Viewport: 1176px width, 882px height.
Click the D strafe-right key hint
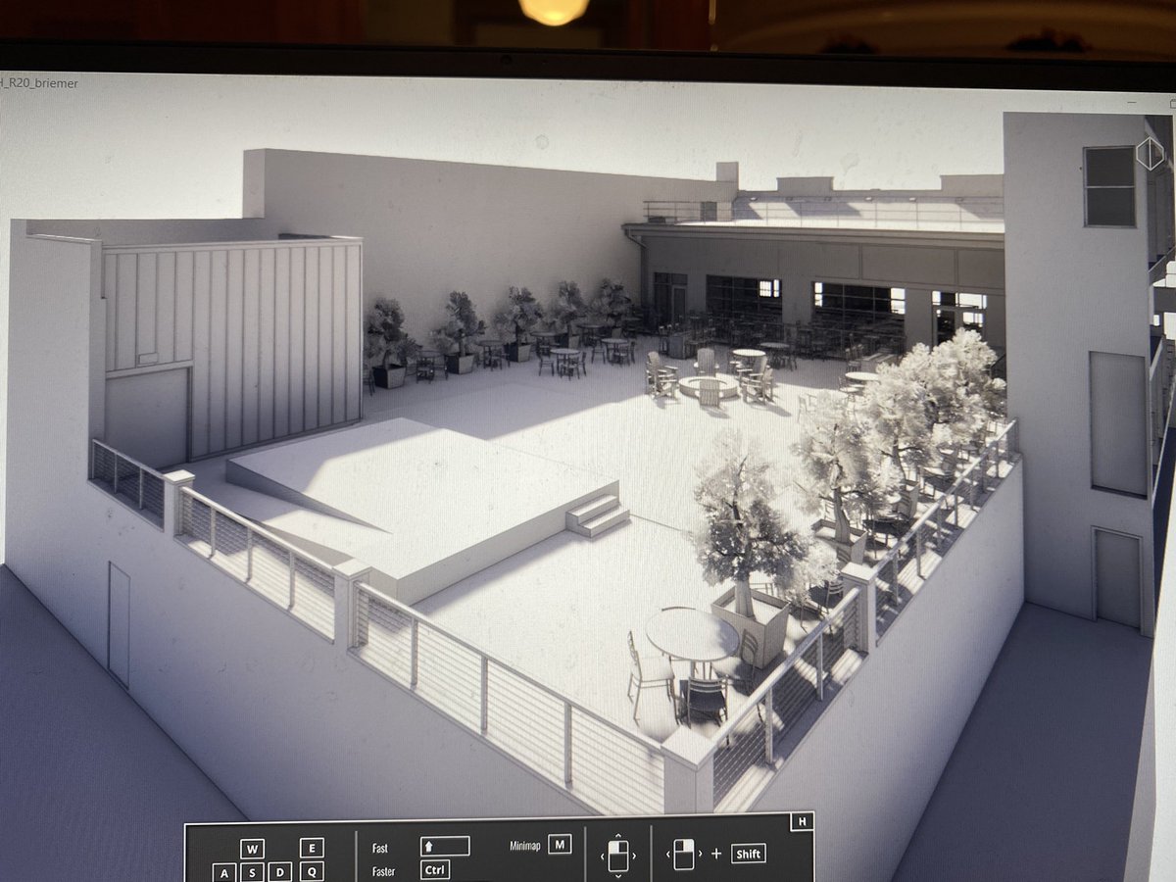[x=281, y=871]
